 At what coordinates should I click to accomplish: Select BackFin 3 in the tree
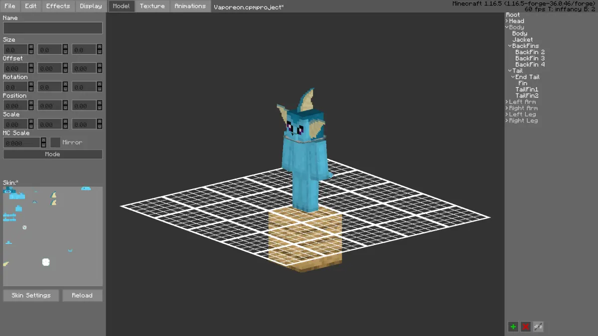coord(530,58)
